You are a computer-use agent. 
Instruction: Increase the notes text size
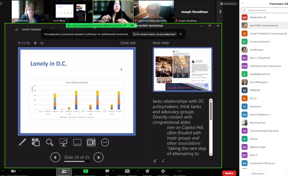[x=155, y=161]
